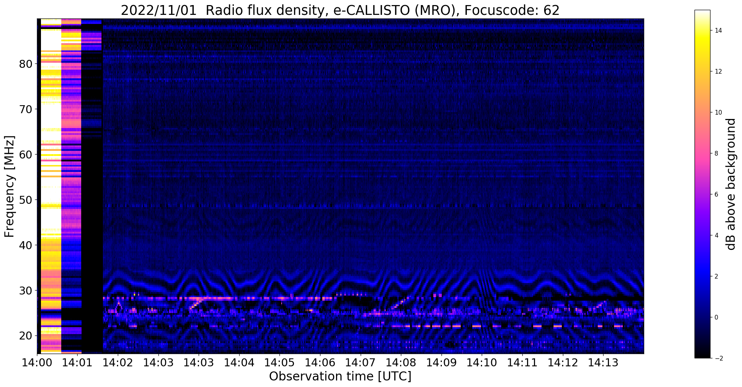Click the color scale bar
Screen dimensions: 742x387
pos(702,184)
